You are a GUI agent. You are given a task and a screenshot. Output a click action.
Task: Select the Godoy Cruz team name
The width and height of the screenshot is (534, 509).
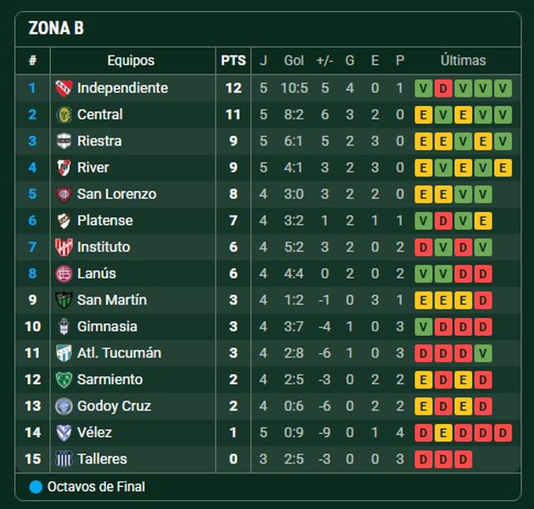[x=114, y=406]
